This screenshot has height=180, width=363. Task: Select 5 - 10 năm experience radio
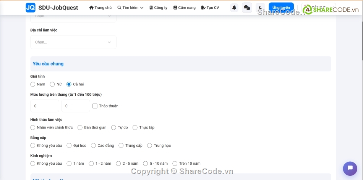coord(145,164)
